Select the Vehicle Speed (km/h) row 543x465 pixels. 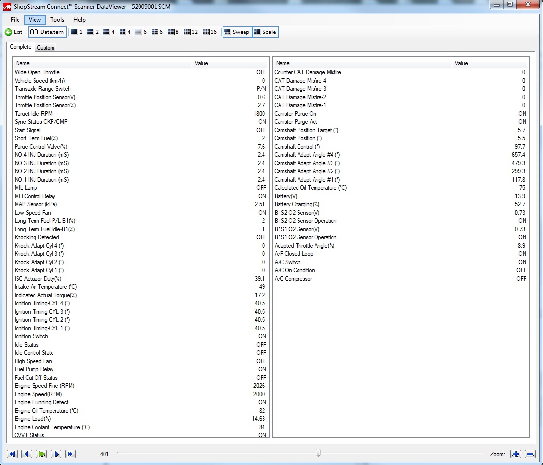tap(140, 81)
